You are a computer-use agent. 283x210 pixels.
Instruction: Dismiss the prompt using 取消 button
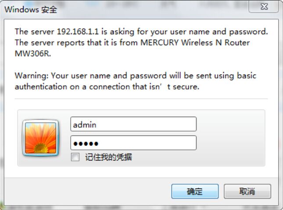pos(247,191)
